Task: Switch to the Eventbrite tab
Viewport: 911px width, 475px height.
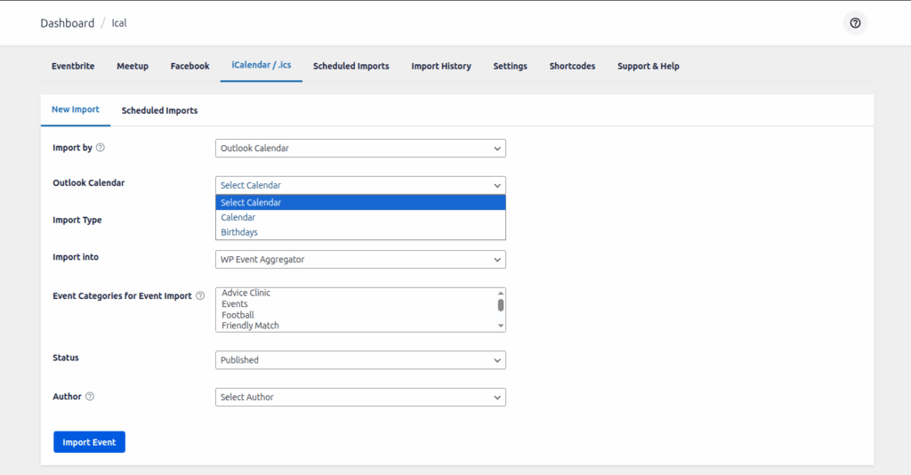Action: click(73, 66)
